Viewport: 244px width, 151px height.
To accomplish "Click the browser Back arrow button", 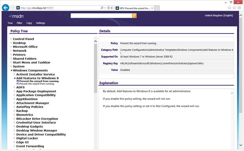I will 5,7.
